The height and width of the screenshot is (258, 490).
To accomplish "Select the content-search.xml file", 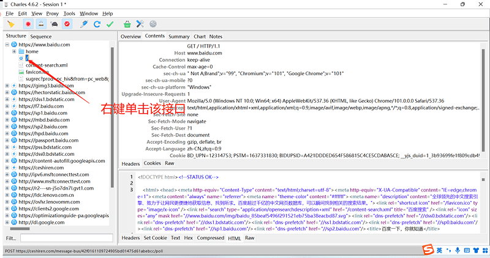I will pos(47,65).
